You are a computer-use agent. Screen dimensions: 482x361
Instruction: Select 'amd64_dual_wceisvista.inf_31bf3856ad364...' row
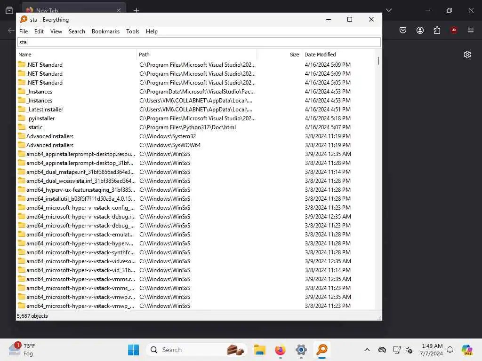[195, 181]
